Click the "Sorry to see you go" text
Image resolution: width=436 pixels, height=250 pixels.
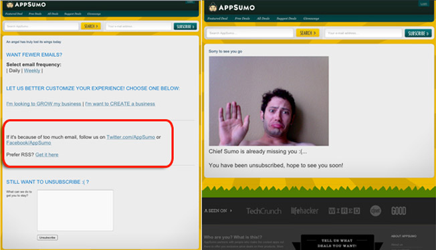point(225,51)
